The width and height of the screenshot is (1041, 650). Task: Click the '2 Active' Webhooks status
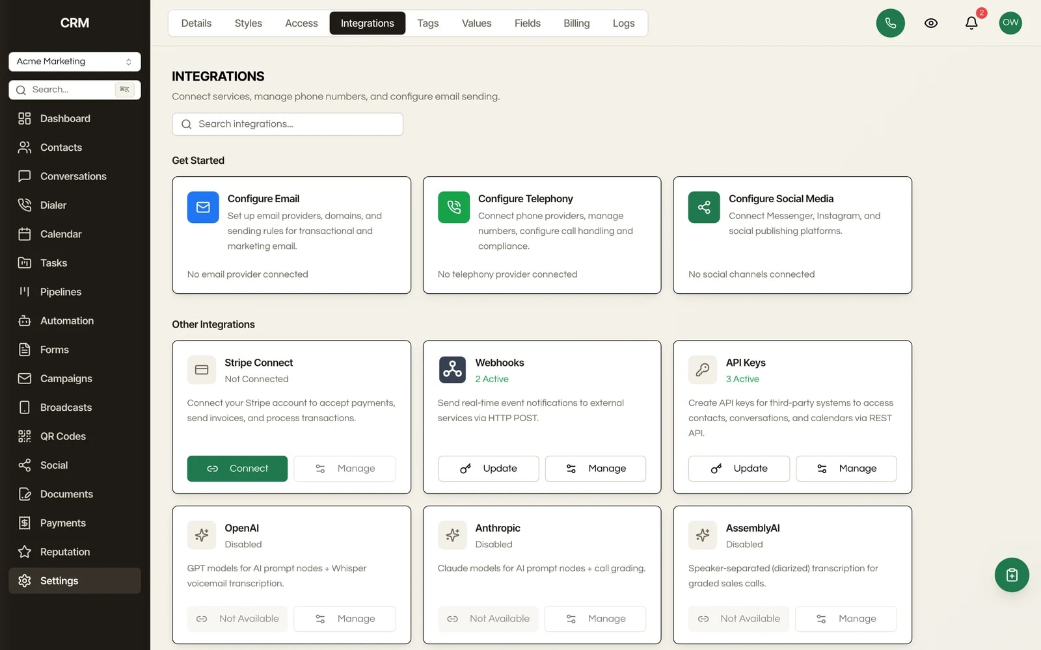492,379
